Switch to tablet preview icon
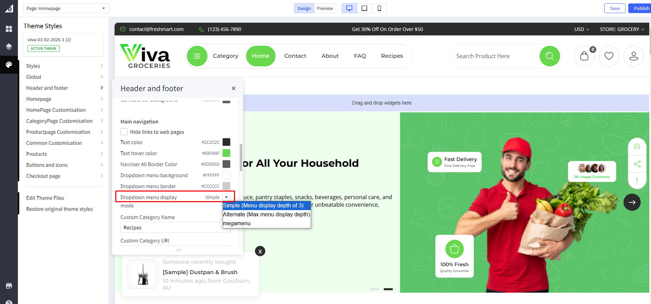This screenshot has width=651, height=304. tap(364, 8)
